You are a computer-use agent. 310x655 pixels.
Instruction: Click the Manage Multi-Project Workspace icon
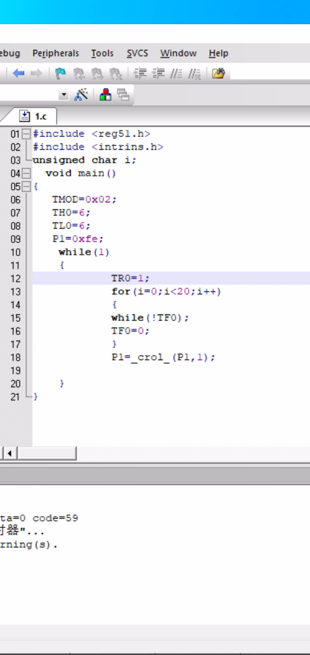(x=123, y=95)
